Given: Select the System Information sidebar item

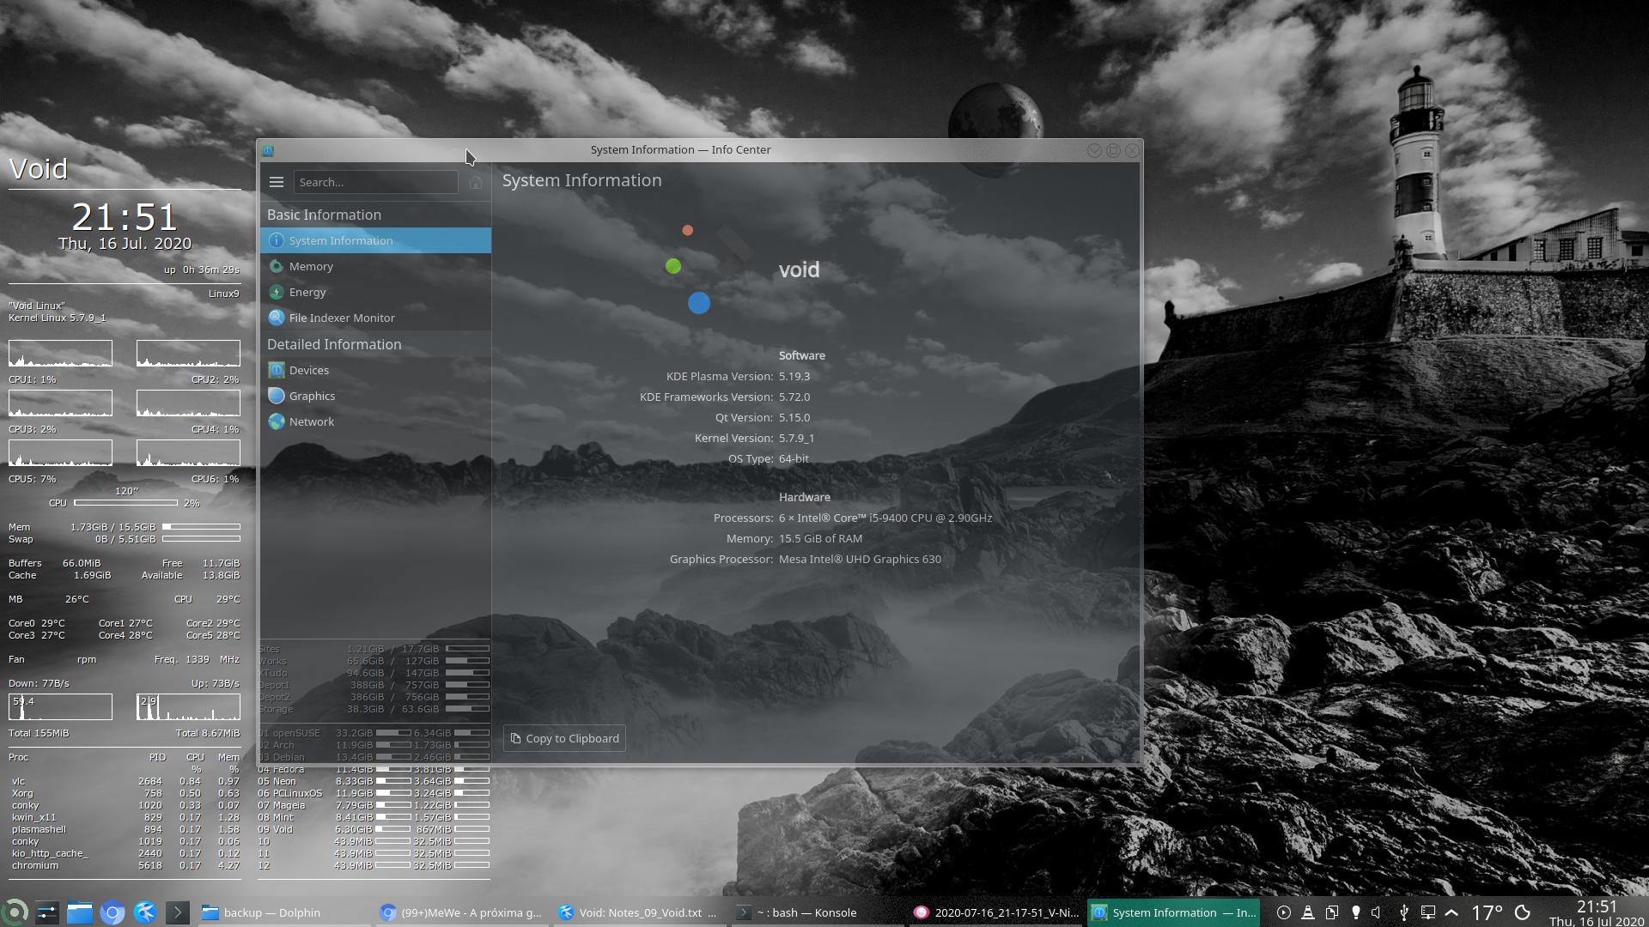Looking at the screenshot, I should pos(341,241).
